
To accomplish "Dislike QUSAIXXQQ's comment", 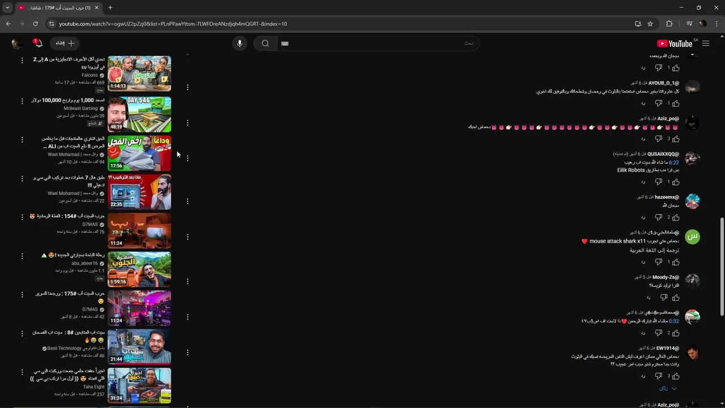I will click(658, 182).
